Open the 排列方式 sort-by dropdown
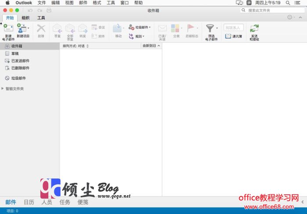Screen dimensions: 307x214 76,46
